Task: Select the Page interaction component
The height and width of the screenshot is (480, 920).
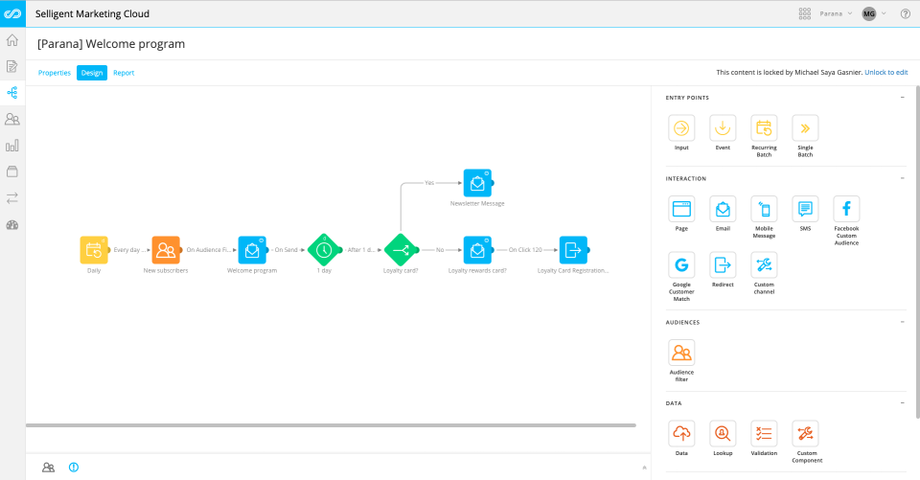Action: (681, 209)
